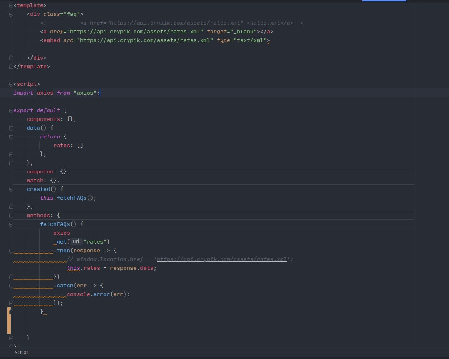Click the url: parameter inlay hint

[x=76, y=241]
